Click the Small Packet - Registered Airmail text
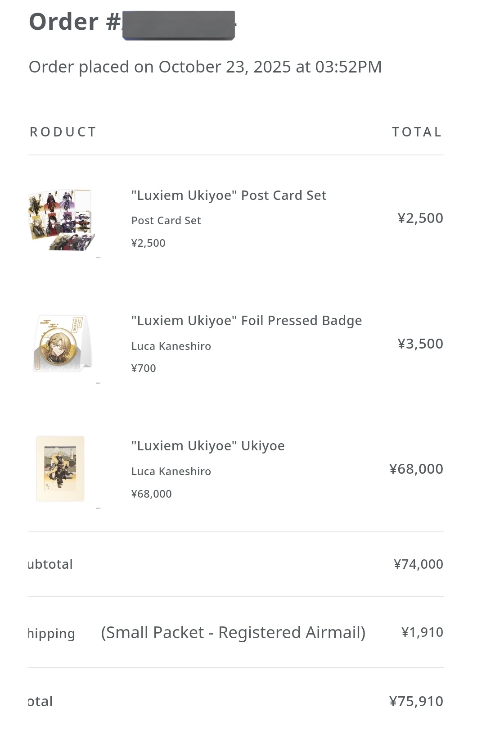 233,633
